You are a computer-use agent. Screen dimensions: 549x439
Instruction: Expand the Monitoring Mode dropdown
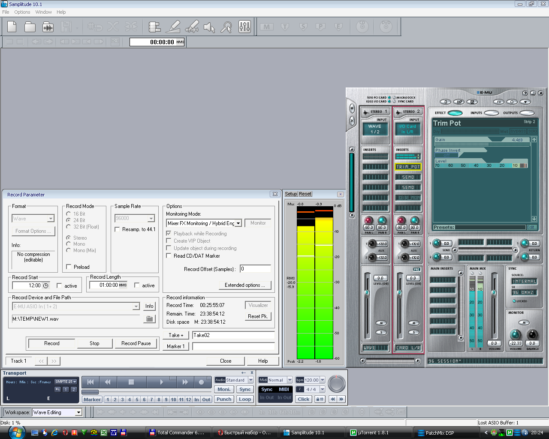pos(238,223)
